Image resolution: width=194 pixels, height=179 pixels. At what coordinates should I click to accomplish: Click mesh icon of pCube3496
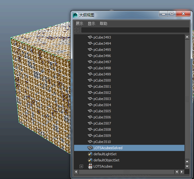click(90, 56)
